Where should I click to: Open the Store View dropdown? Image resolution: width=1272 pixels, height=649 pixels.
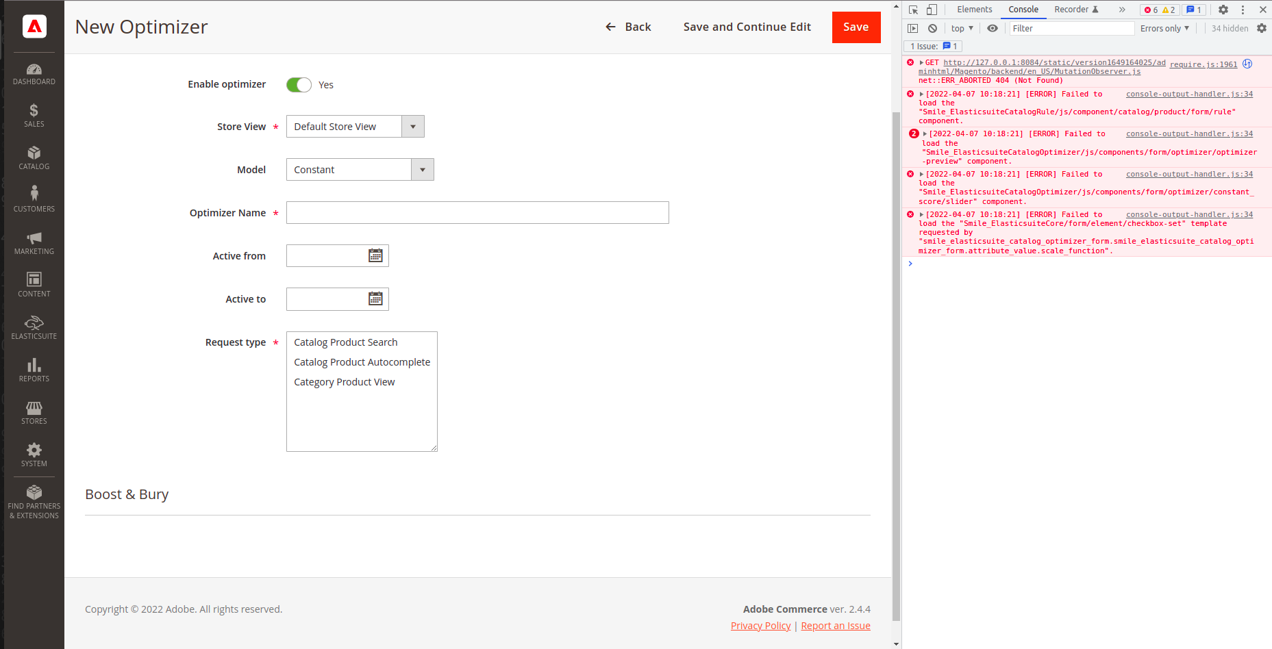(412, 126)
